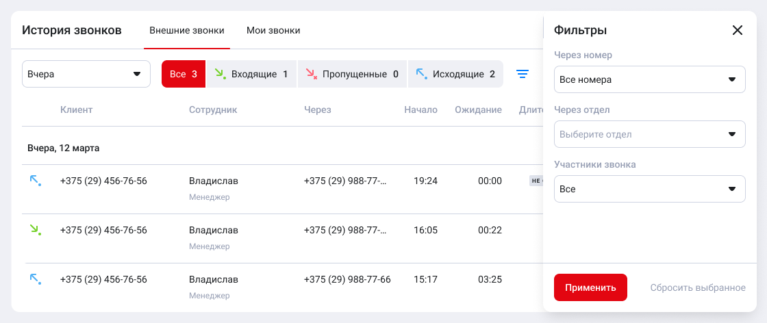Filter by Входящие calls
The image size is (767, 323).
pos(251,74)
